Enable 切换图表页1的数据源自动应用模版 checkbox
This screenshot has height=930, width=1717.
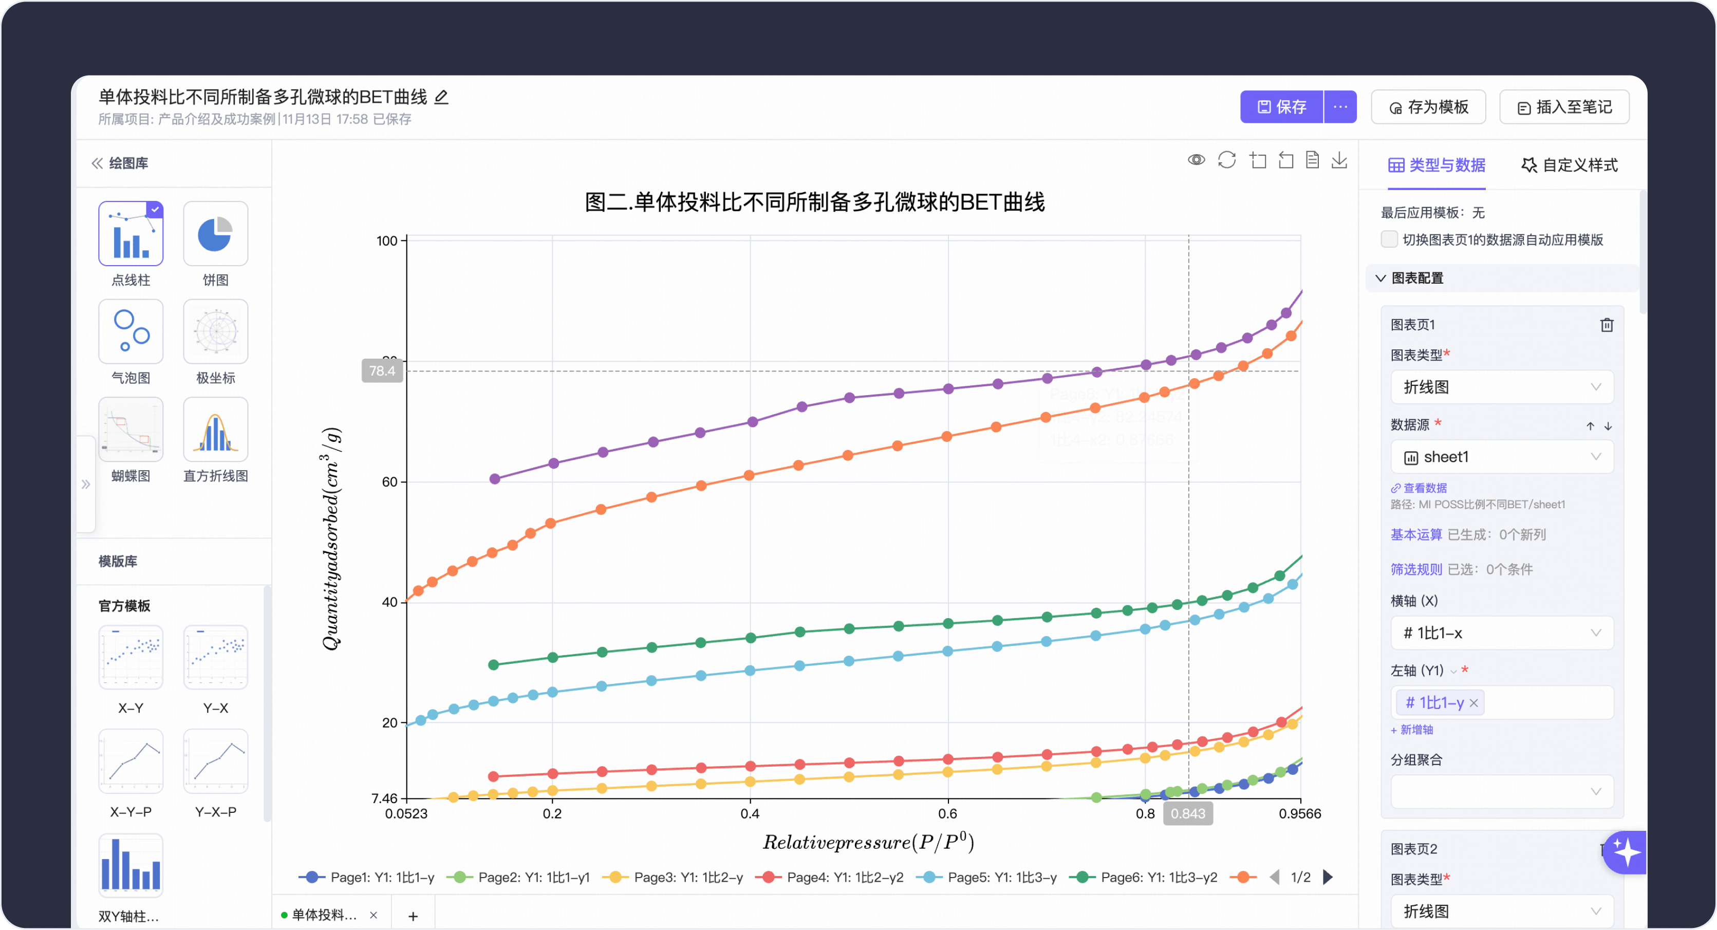click(1389, 239)
